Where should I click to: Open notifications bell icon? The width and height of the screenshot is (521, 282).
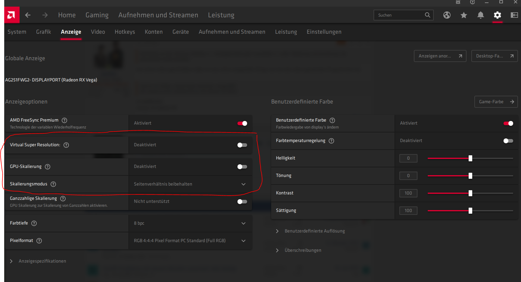(x=481, y=15)
